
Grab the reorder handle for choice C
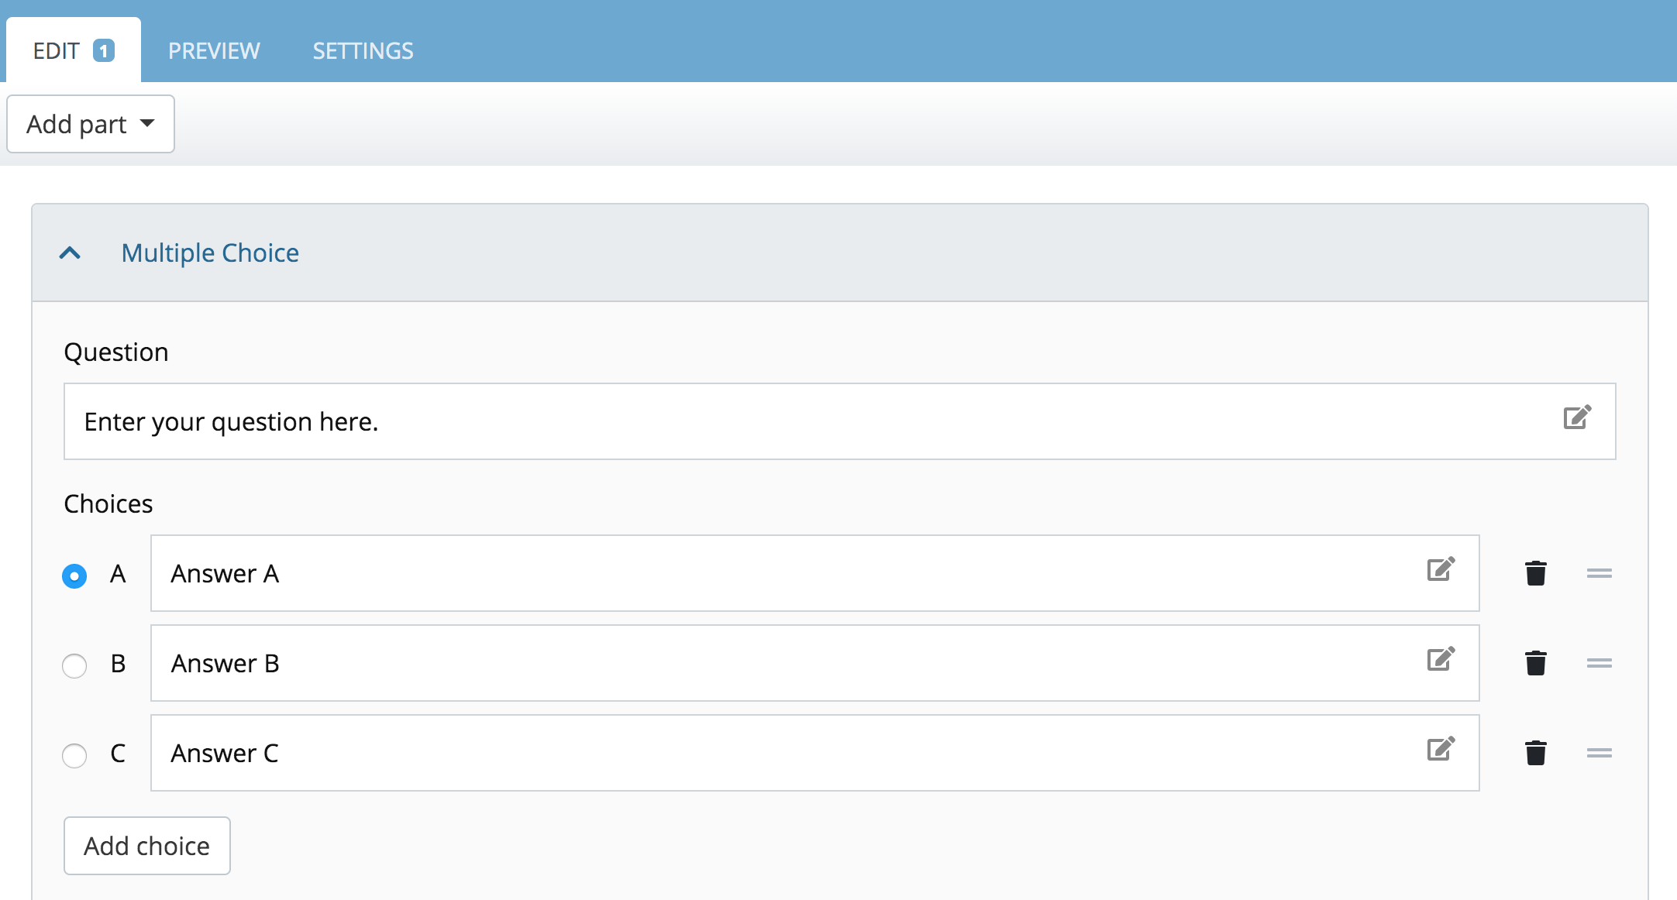tap(1600, 753)
